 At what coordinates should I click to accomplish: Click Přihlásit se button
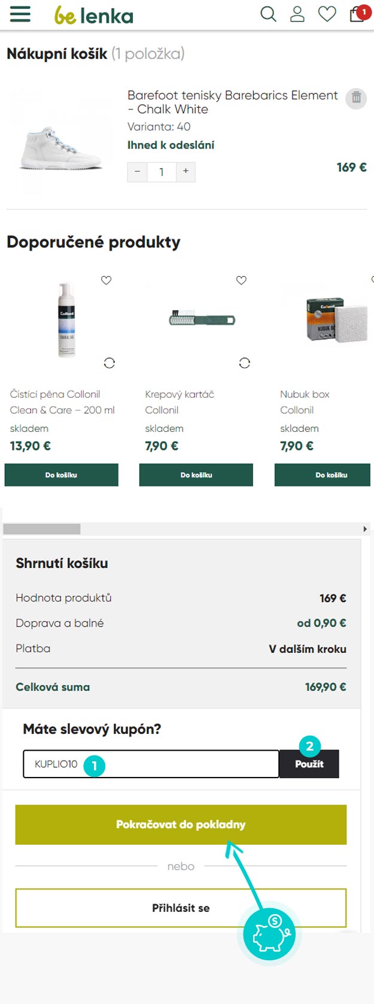coord(181,908)
